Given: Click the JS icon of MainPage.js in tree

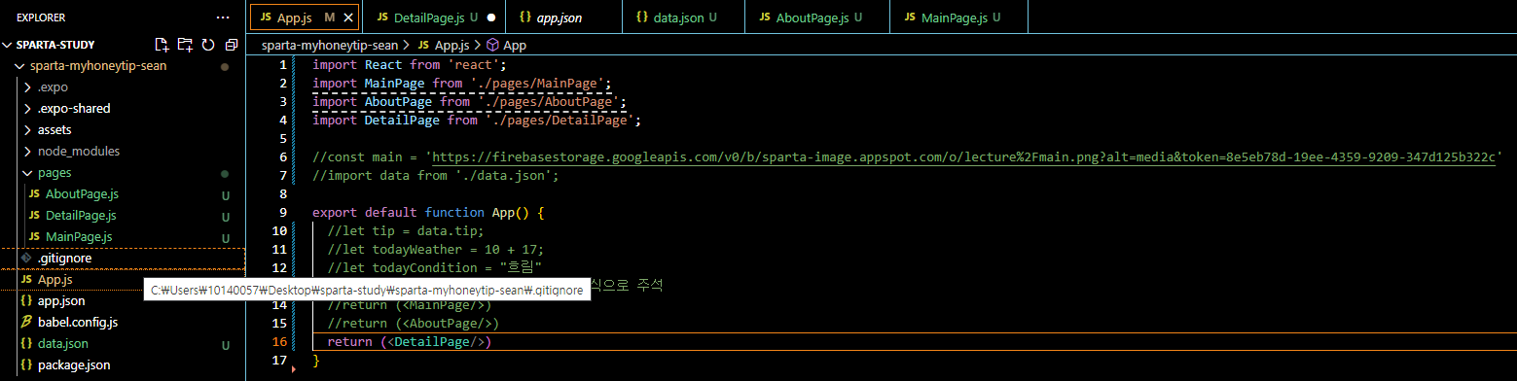Looking at the screenshot, I should point(35,237).
